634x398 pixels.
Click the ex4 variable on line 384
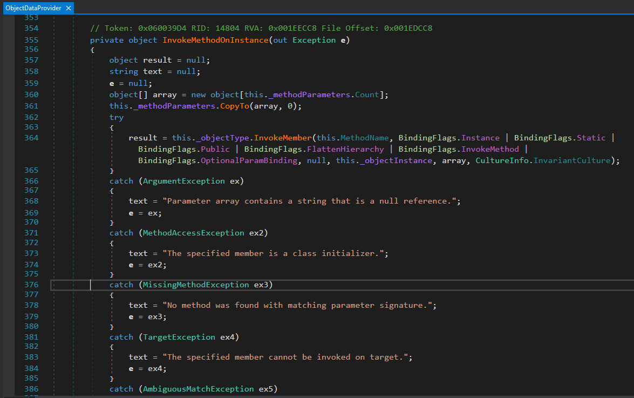point(155,368)
